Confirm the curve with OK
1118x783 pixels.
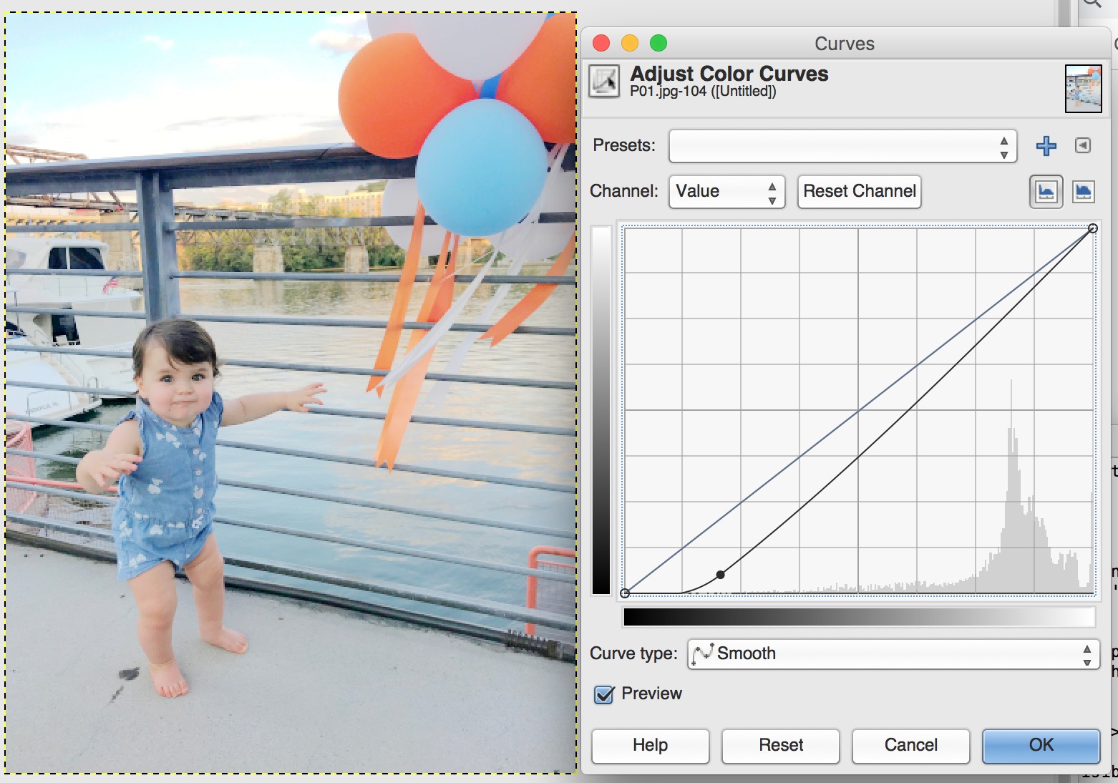1041,746
